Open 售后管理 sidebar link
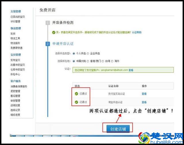 [x=15, y=96]
